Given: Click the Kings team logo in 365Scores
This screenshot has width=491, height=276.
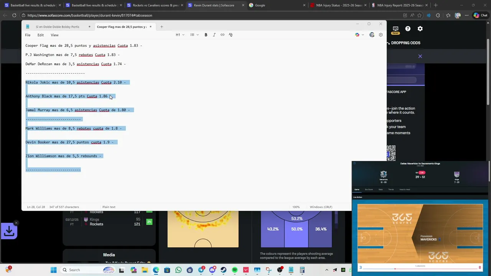Looking at the screenshot, I should pyautogui.click(x=456, y=174).
